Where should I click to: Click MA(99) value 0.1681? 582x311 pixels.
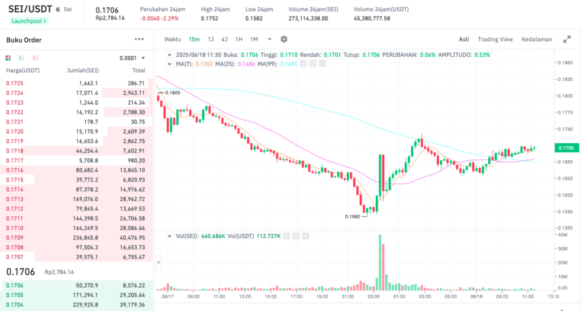pyautogui.click(x=288, y=64)
